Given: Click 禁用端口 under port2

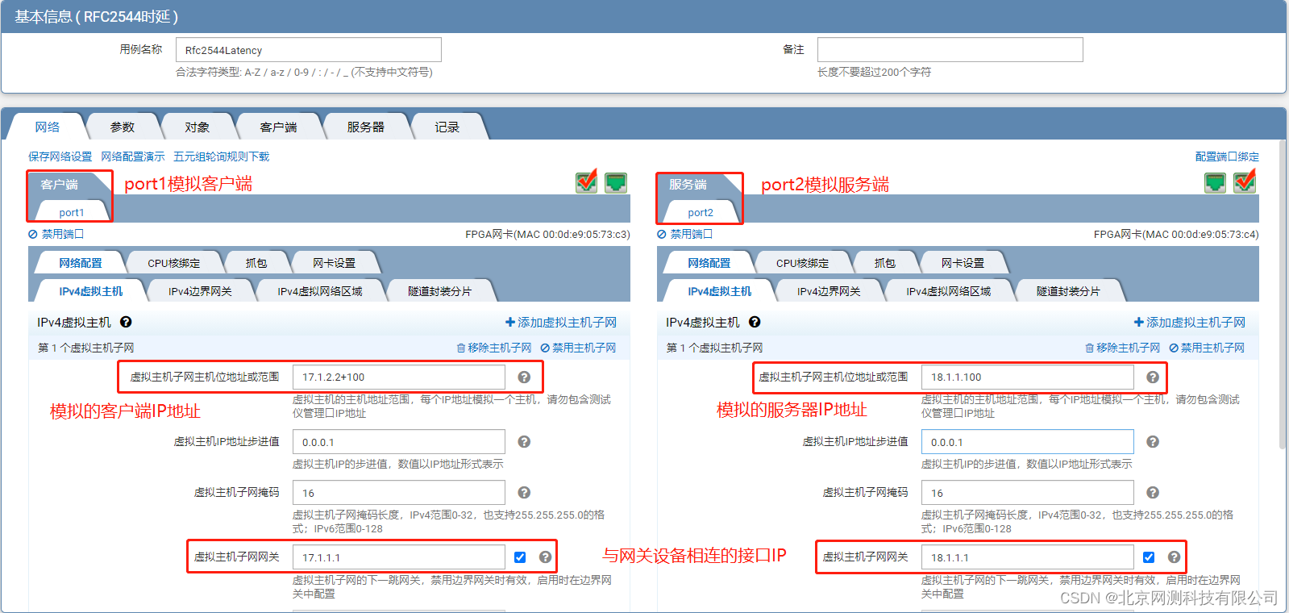Looking at the screenshot, I should 684,234.
